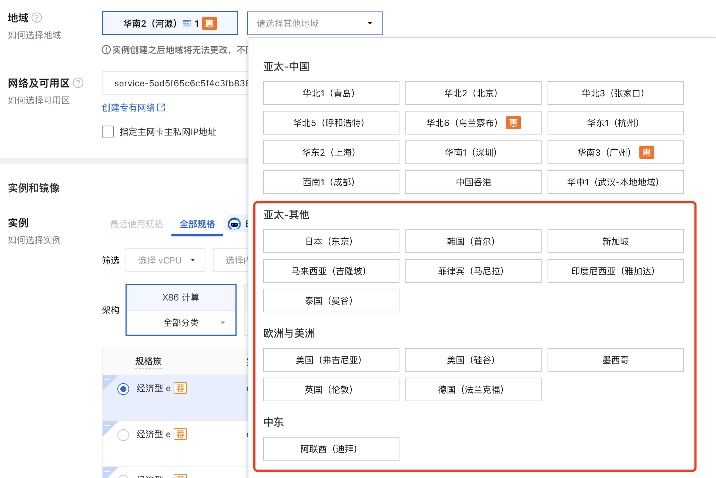Image resolution: width=716 pixels, height=478 pixels.
Task: Switch to 最近使用规格 tab
Action: 137,224
